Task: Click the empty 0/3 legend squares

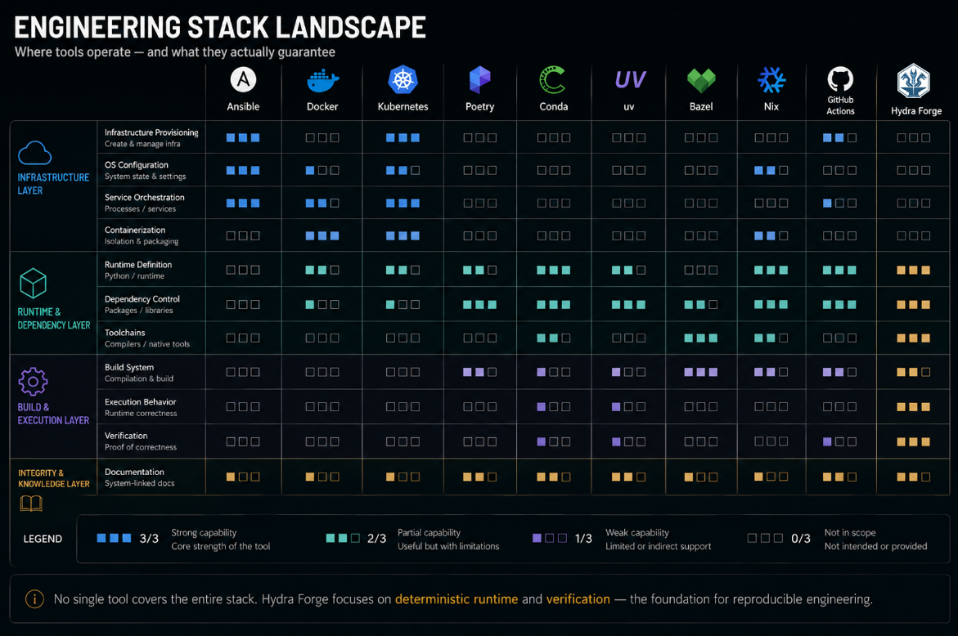Action: (x=765, y=539)
